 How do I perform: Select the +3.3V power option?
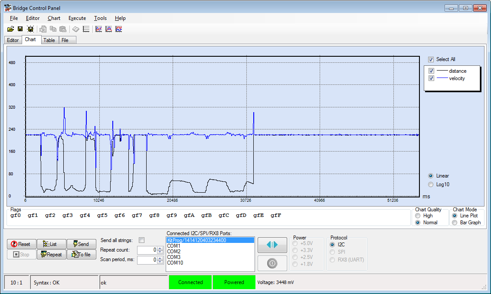point(295,250)
